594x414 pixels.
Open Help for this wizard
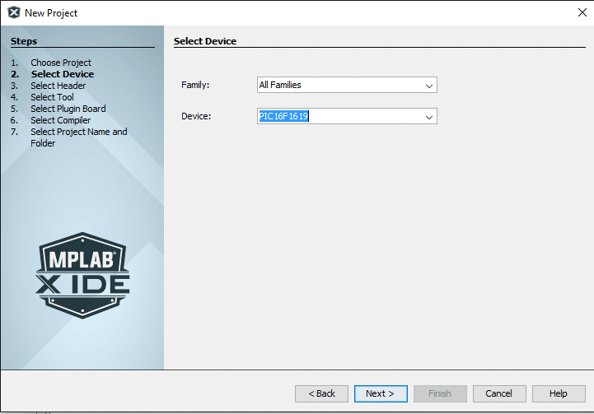(x=559, y=393)
